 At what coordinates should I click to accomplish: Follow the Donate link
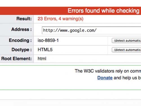pyautogui.click(x=105, y=78)
